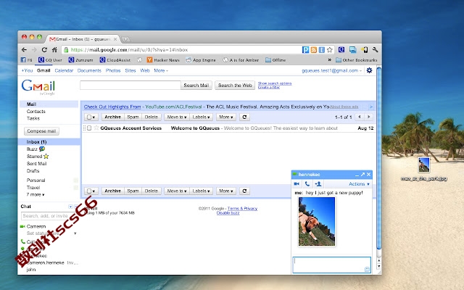The height and width of the screenshot is (290, 464).
Task: Click Delete button above message list
Action: pyautogui.click(x=152, y=117)
